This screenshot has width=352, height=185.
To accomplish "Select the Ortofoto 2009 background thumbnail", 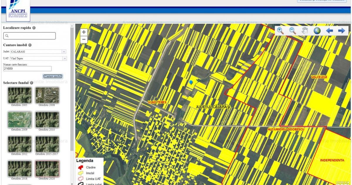I will coord(19,120).
